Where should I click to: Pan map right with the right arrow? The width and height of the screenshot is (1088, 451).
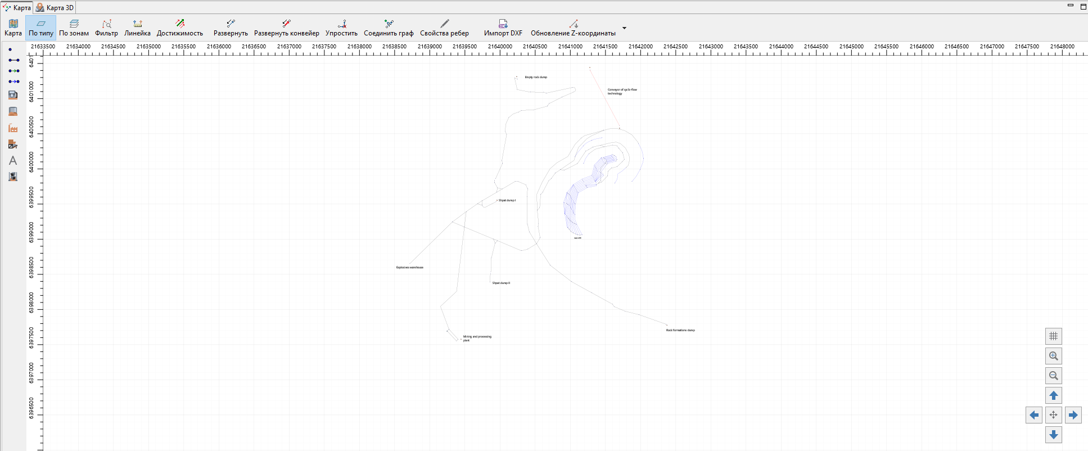point(1073,415)
